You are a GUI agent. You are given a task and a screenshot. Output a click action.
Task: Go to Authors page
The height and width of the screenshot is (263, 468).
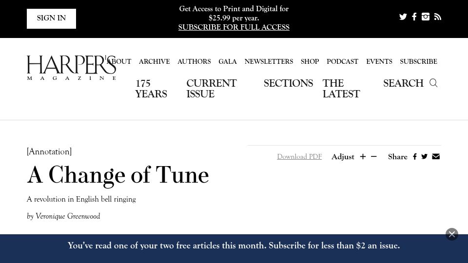coord(194,61)
